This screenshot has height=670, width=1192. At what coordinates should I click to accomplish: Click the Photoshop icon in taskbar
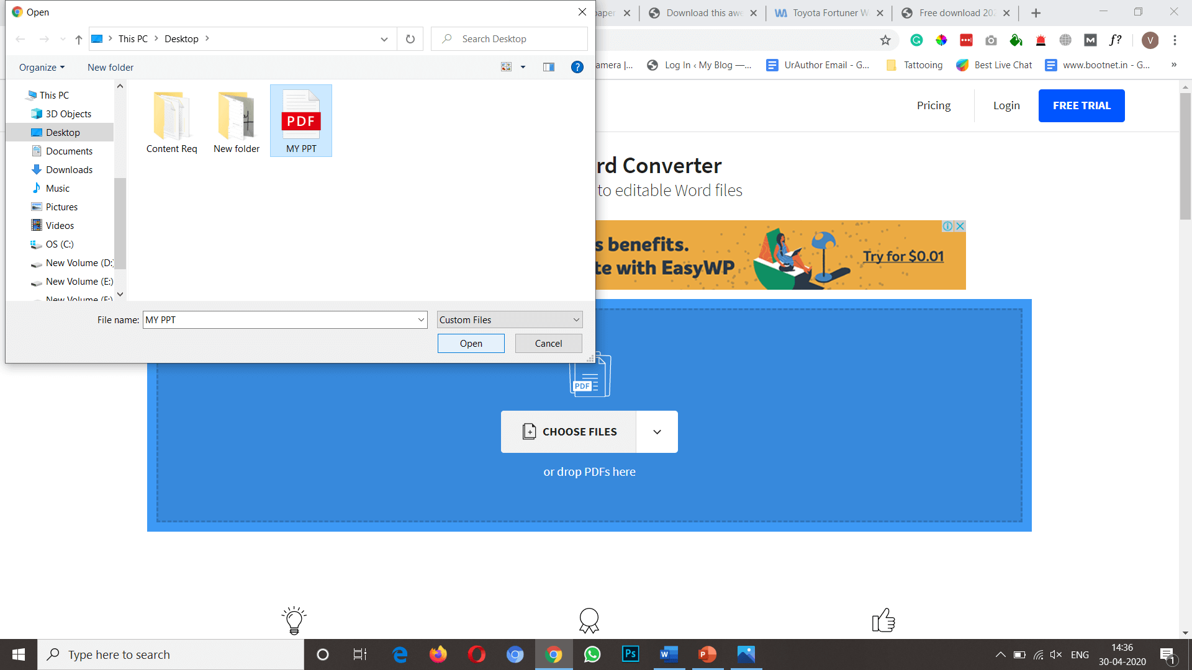point(630,654)
